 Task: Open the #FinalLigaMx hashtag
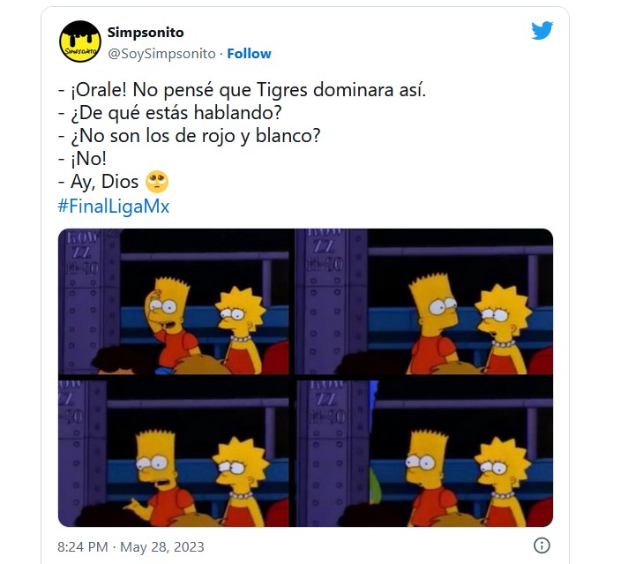(x=114, y=206)
